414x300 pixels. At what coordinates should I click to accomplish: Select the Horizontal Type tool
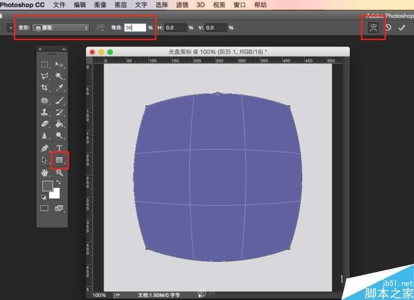point(60,148)
